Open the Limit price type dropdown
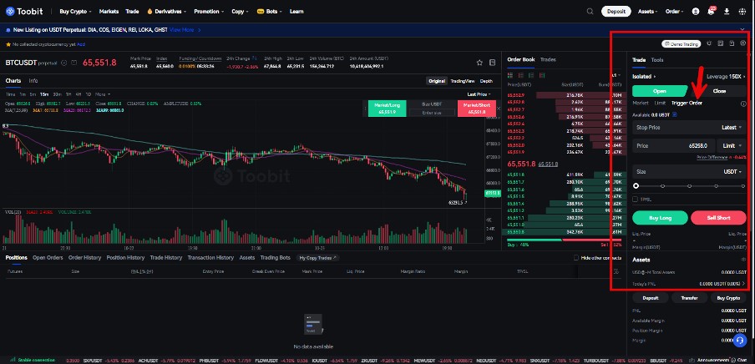Screen dimensions: 755x364 tap(732, 145)
